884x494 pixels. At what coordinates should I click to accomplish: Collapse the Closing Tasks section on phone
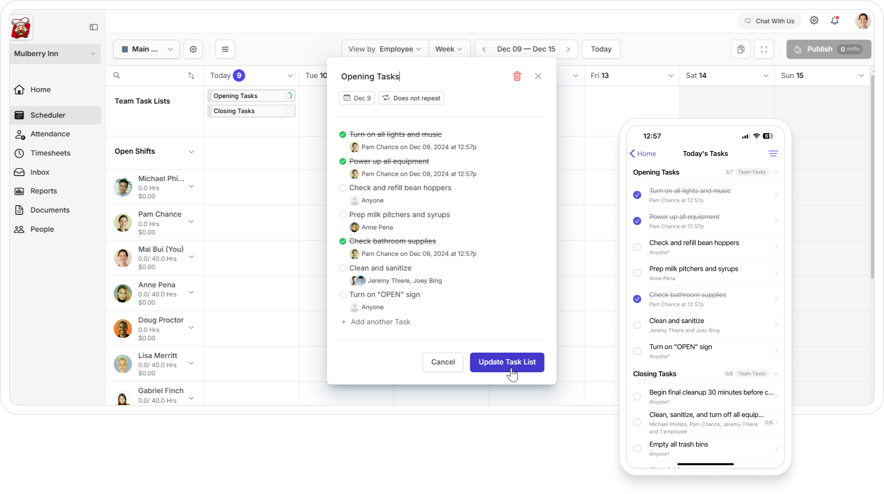pos(775,373)
